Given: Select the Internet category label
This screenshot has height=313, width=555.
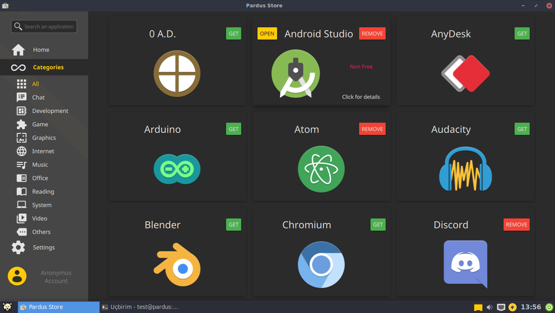Looking at the screenshot, I should click(43, 151).
